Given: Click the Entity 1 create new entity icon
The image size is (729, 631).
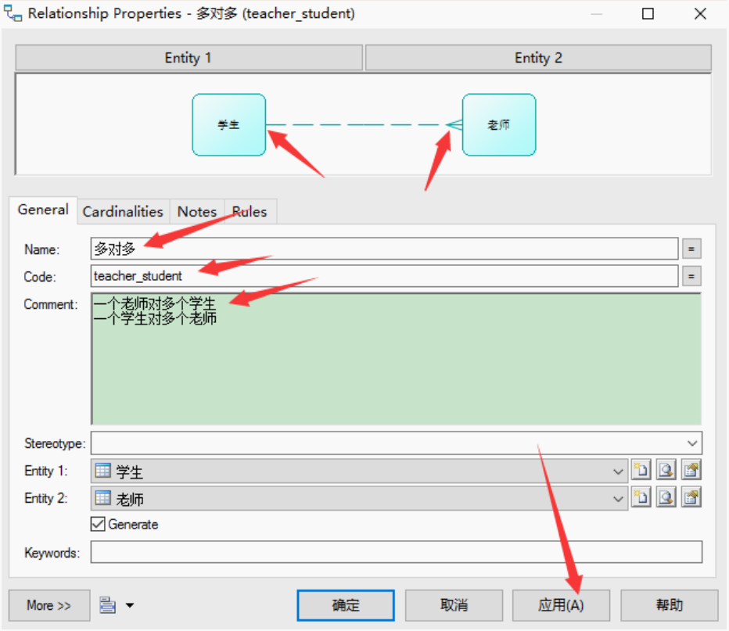Looking at the screenshot, I should click(641, 470).
